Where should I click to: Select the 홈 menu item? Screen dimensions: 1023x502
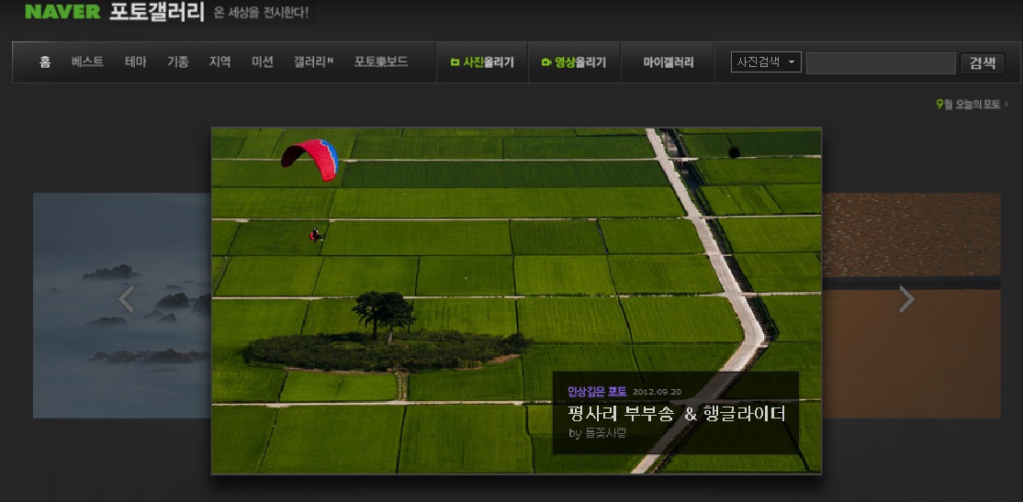(45, 62)
